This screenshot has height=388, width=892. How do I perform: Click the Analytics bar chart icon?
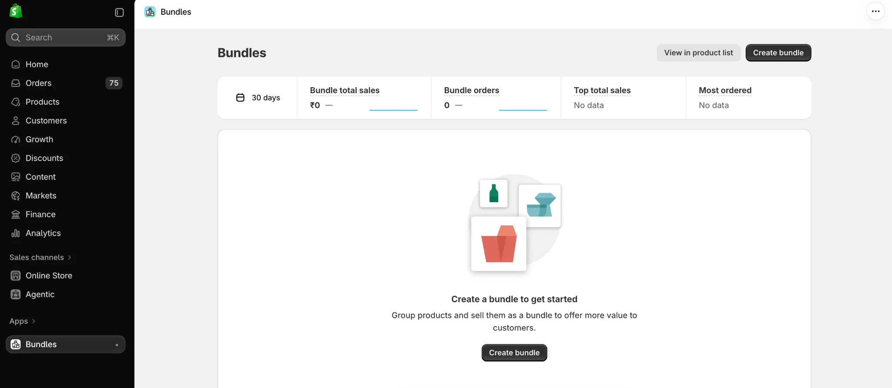(x=16, y=233)
